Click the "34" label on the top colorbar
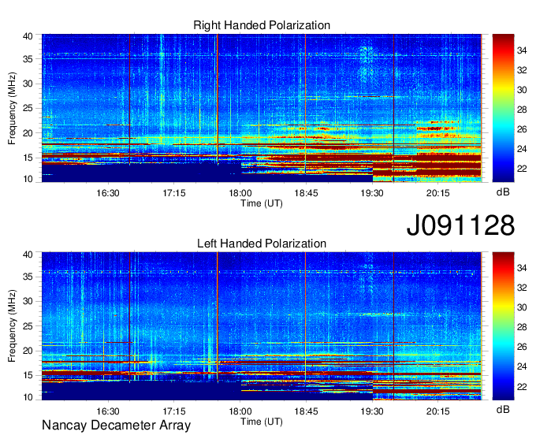This screenshot has width=536, height=435. tap(522, 50)
